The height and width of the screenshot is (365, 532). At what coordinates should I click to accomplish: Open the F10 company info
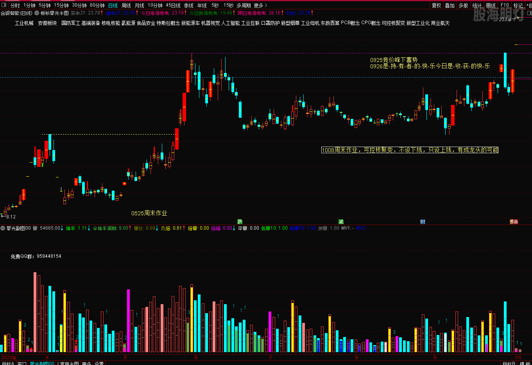tap(505, 5)
